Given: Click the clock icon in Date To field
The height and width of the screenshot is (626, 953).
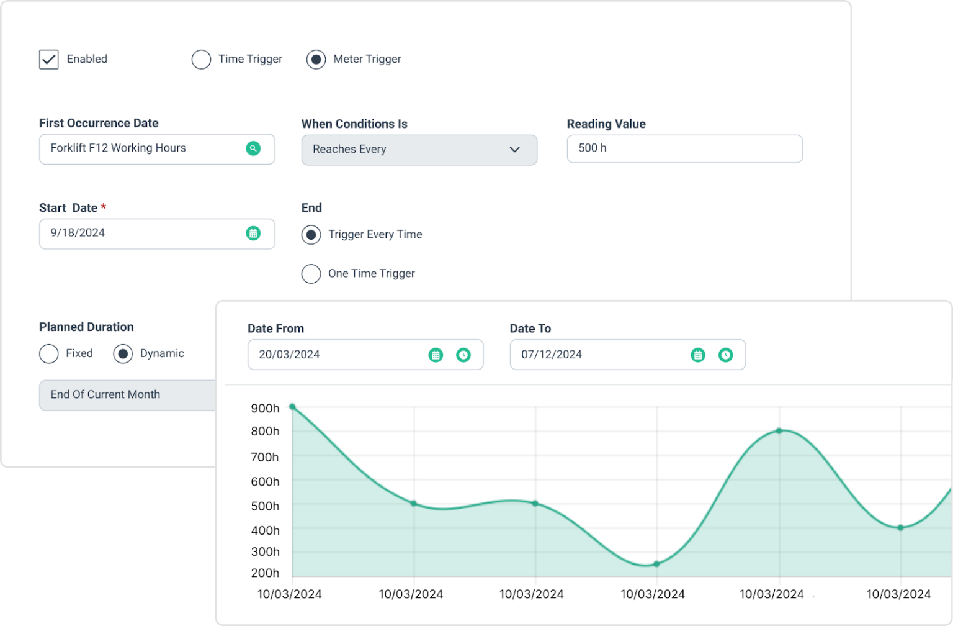Looking at the screenshot, I should (727, 355).
